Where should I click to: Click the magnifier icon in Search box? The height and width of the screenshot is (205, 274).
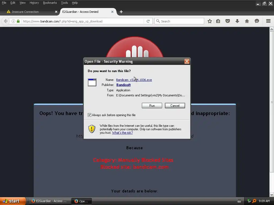tap(158, 21)
